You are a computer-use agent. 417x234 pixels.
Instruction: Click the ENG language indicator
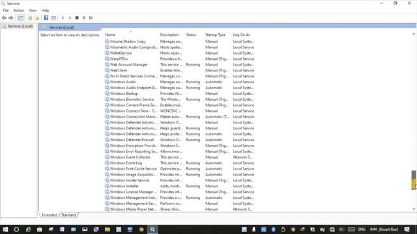[x=362, y=229]
